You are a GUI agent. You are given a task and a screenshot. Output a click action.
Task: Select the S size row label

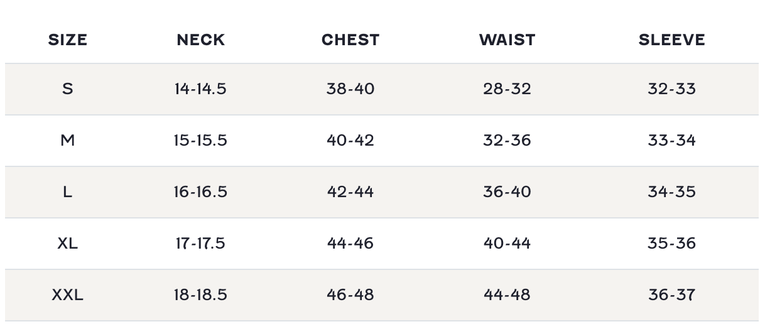click(68, 89)
